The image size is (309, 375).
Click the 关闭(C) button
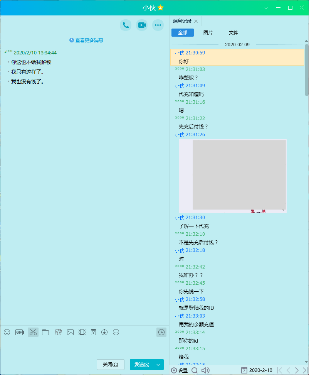click(x=110, y=365)
